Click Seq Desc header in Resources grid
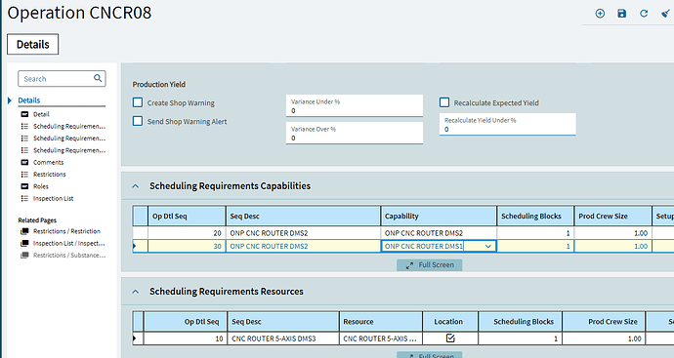The height and width of the screenshot is (358, 674). [283, 322]
